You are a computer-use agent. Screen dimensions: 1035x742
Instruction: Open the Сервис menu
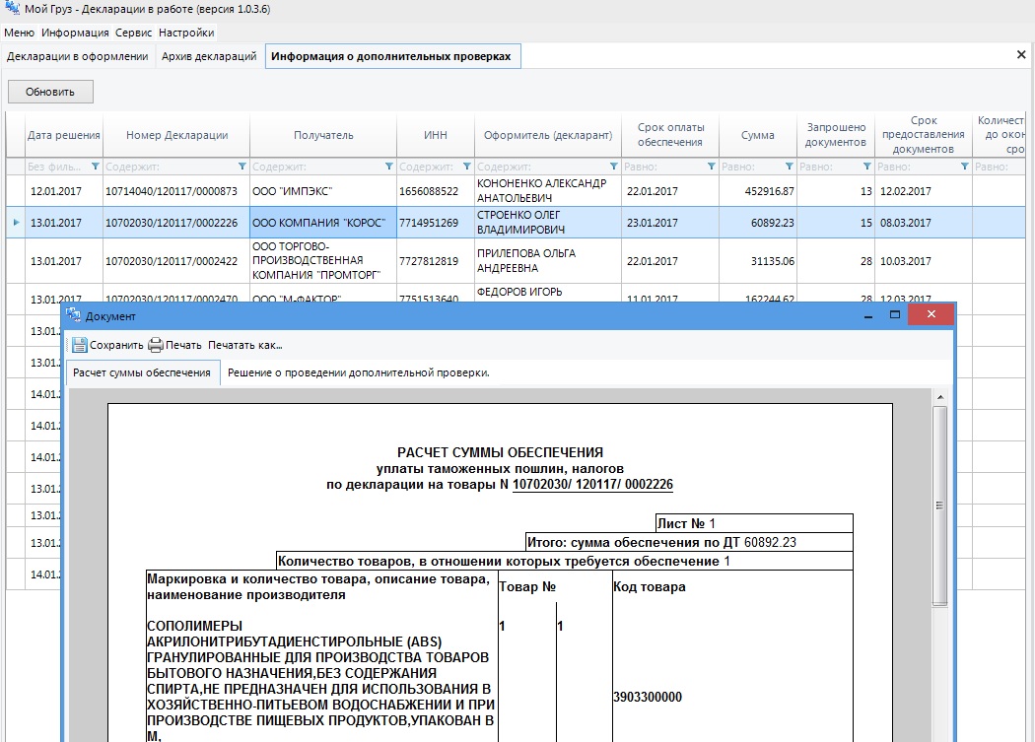tap(133, 33)
